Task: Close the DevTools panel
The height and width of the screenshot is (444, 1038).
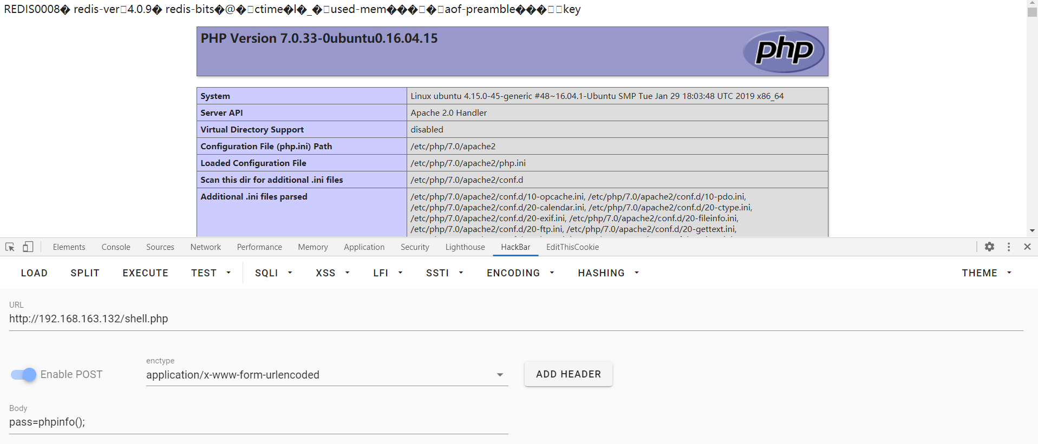Action: (1027, 247)
